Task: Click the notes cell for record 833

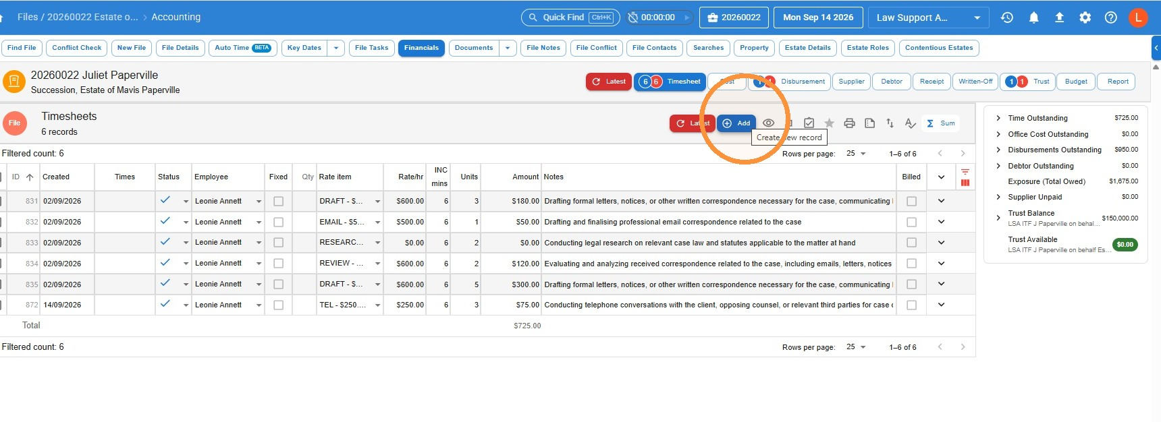Action: [x=719, y=243]
